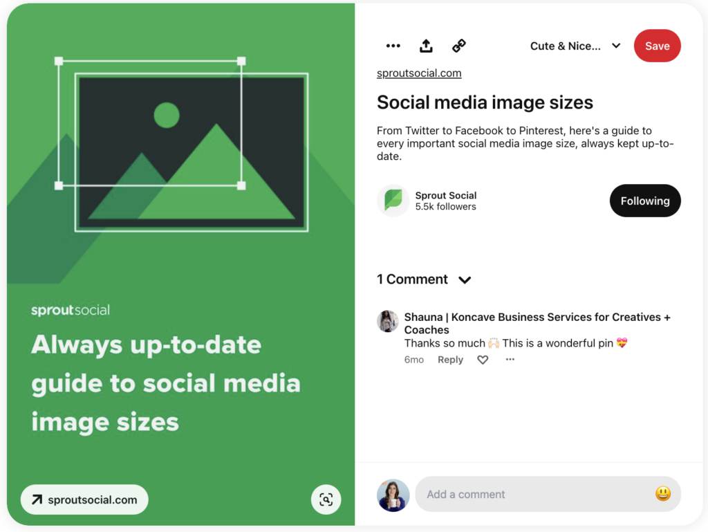Click the 6mo comment timestamp
Screen dimensions: 708x532
click(x=414, y=360)
